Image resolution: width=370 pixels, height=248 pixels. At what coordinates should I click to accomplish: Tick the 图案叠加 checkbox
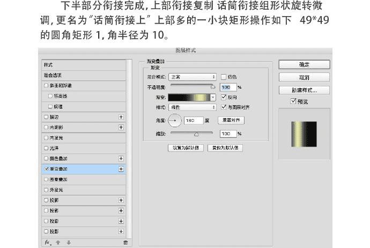[x=46, y=179]
